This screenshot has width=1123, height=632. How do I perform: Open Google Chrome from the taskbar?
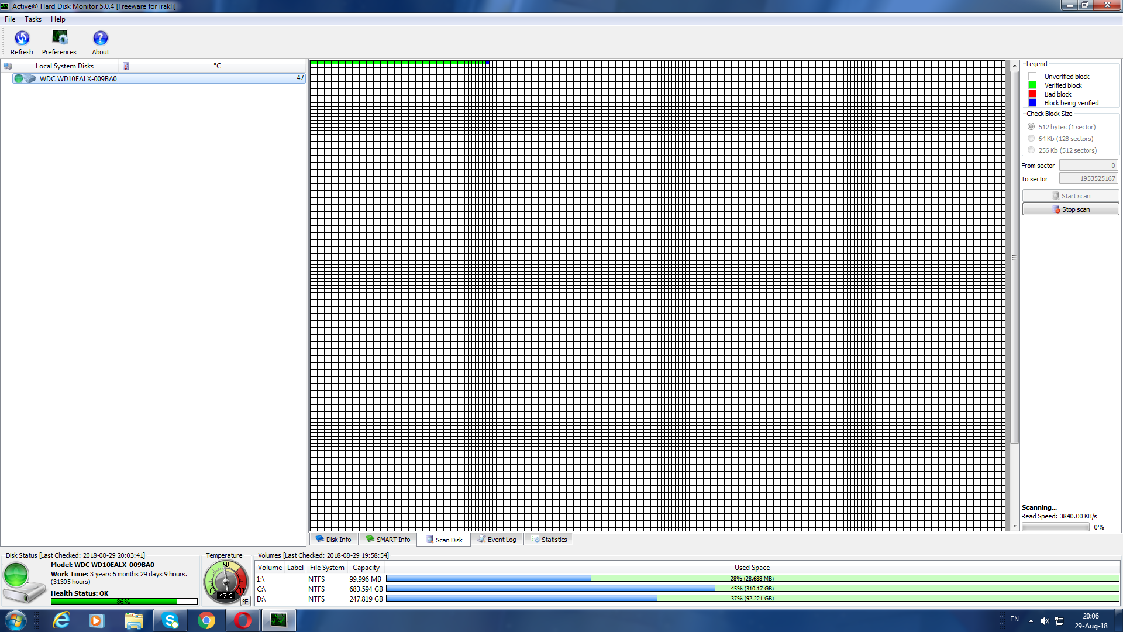[x=206, y=620]
